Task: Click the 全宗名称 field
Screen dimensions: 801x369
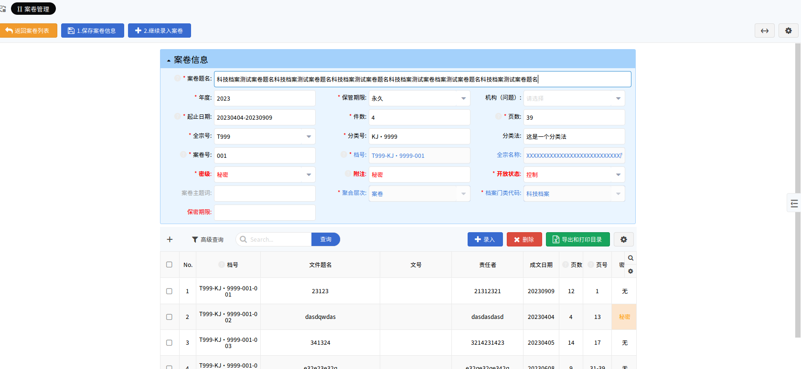Action: pyautogui.click(x=574, y=155)
